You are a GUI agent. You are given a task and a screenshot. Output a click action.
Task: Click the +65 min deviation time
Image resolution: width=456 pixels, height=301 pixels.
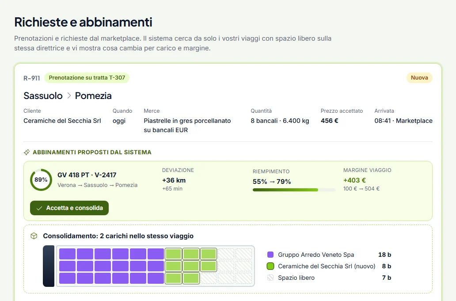click(x=172, y=189)
